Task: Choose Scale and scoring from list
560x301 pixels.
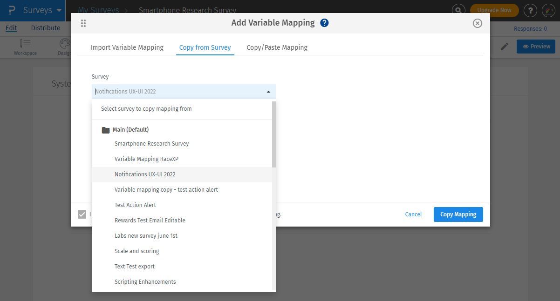Action: pyautogui.click(x=137, y=251)
